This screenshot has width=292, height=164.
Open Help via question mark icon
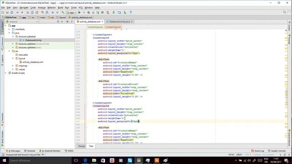(131, 12)
